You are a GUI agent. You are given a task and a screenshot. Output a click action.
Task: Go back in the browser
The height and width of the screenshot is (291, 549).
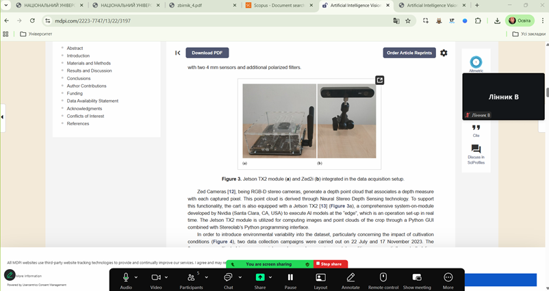[x=7, y=21]
